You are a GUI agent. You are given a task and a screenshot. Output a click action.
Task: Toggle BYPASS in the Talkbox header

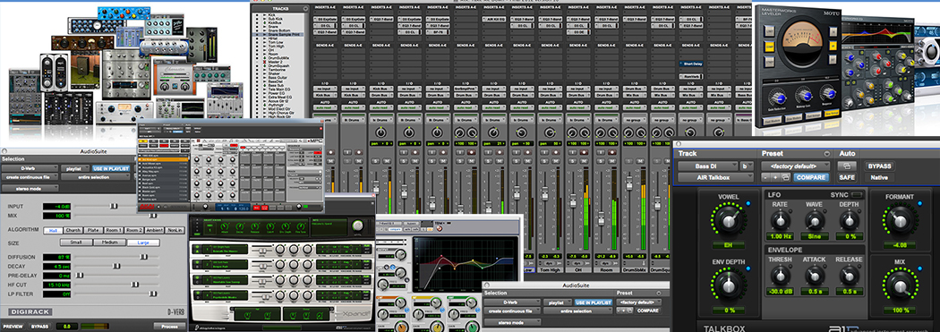click(879, 166)
